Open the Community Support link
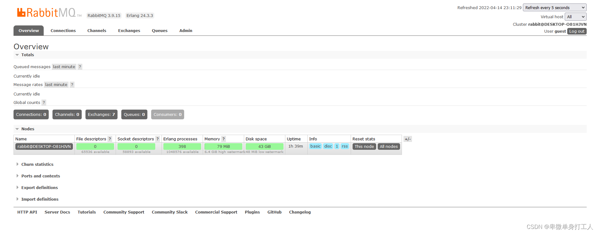The width and height of the screenshot is (598, 233). tap(124, 212)
